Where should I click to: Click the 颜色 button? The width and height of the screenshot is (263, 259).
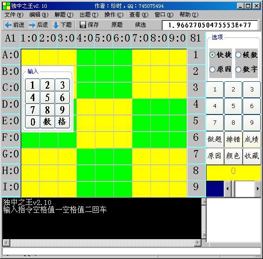233,156
